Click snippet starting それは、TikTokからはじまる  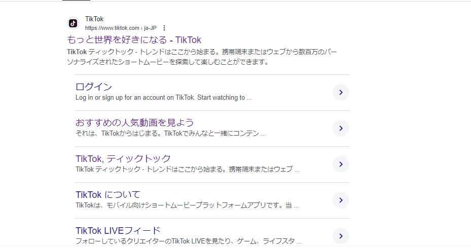171,134
